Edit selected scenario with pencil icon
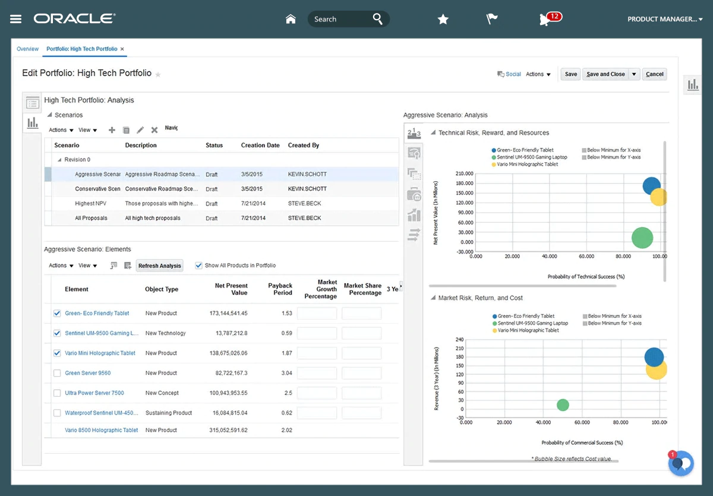The height and width of the screenshot is (496, 713). pos(140,130)
